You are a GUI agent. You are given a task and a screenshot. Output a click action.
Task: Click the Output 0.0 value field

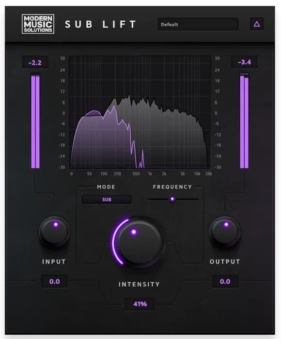pyautogui.click(x=225, y=281)
